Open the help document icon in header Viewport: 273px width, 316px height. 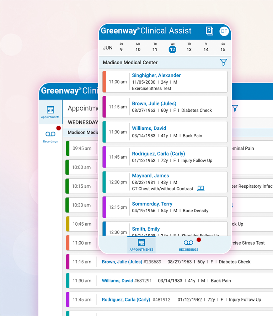pos(210,31)
